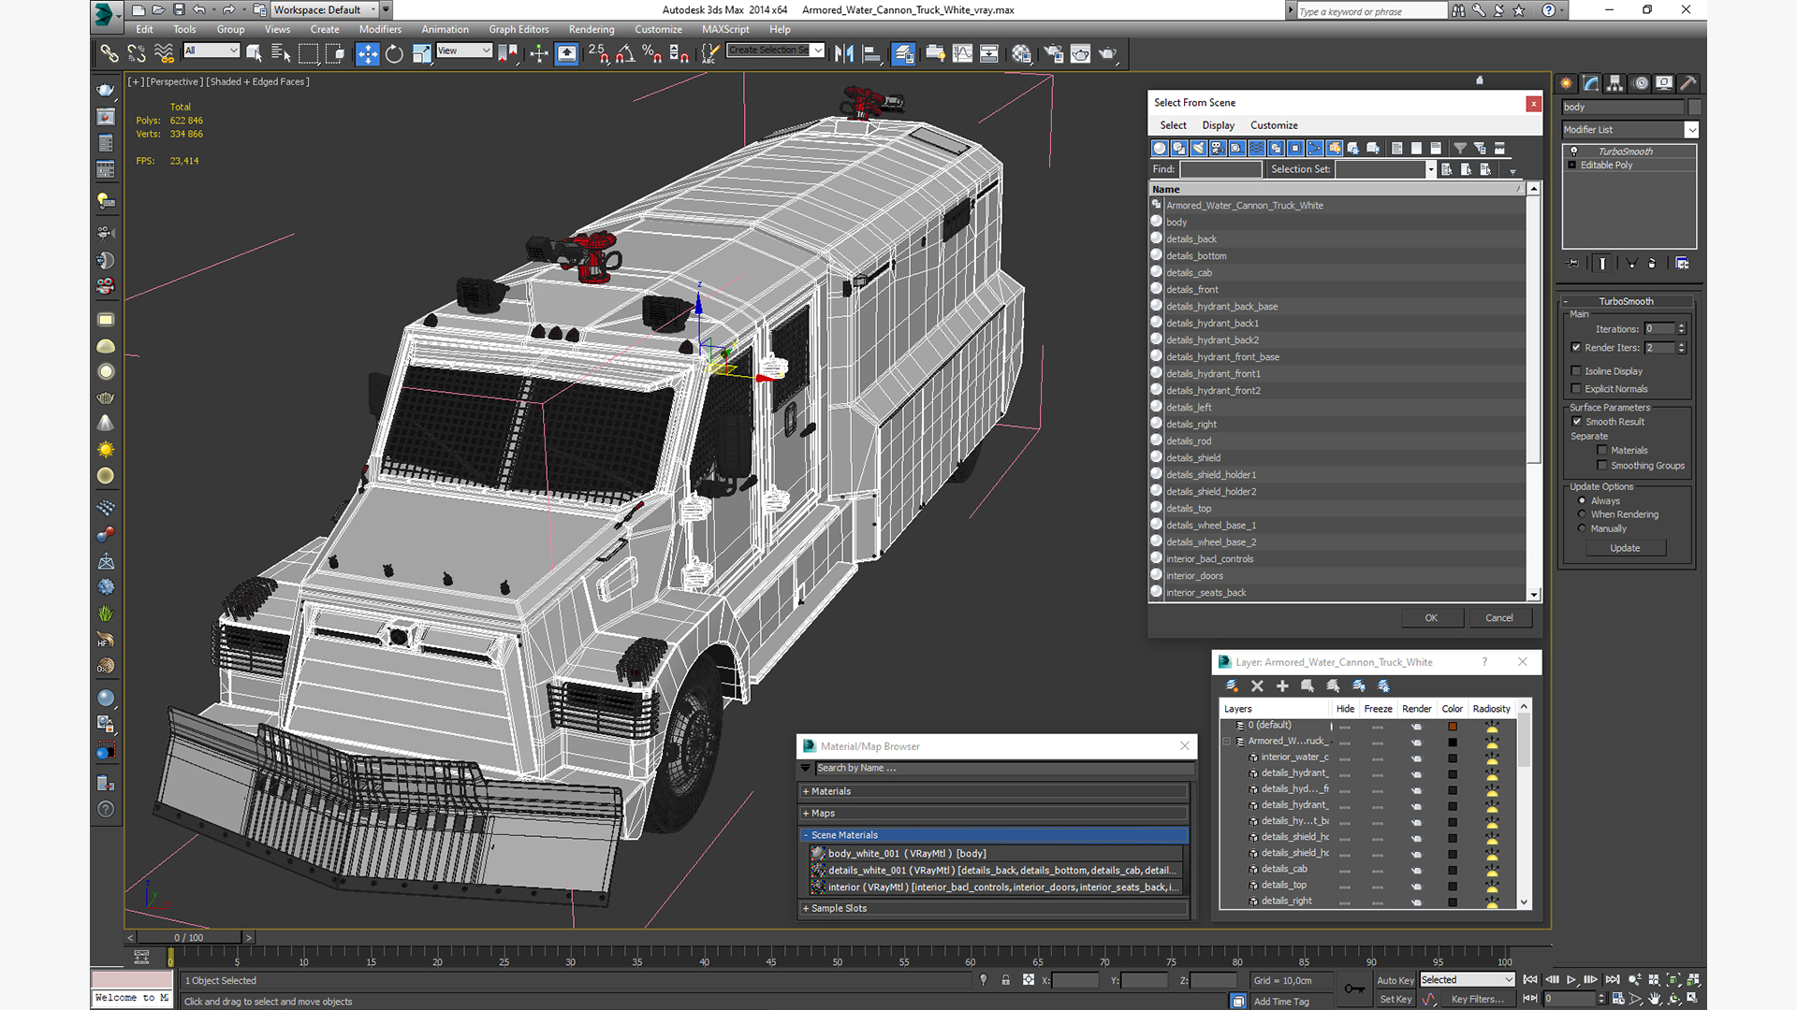Toggle TurboSmooth modifier lightbulb visibility
This screenshot has height=1010, width=1797.
1573,151
